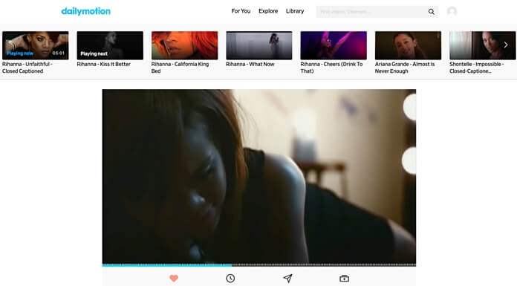The width and height of the screenshot is (517, 286).
Task: Click the Cheers (Drink To That) title
Action: pyautogui.click(x=331, y=68)
